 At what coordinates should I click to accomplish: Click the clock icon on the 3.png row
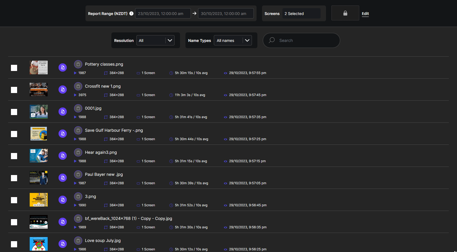coord(171,205)
